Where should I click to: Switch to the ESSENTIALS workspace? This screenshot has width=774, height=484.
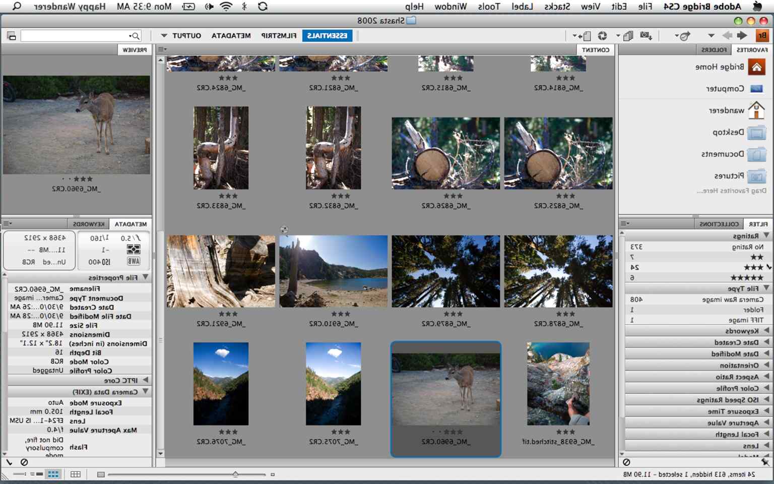[x=327, y=36]
